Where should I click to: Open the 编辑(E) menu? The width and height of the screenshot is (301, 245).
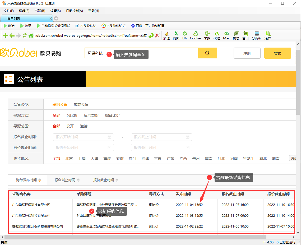point(24,11)
